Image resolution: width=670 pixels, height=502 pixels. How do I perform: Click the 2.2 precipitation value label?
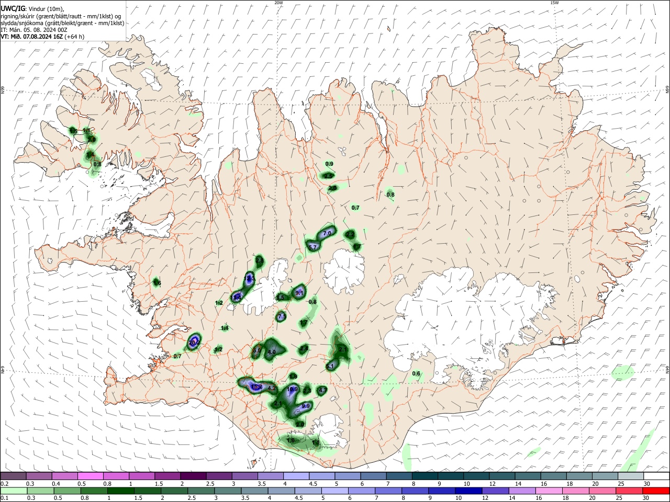tap(350, 235)
